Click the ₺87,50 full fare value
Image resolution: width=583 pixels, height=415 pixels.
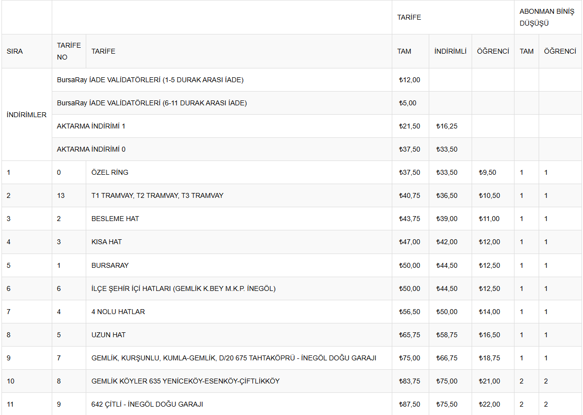410,404
